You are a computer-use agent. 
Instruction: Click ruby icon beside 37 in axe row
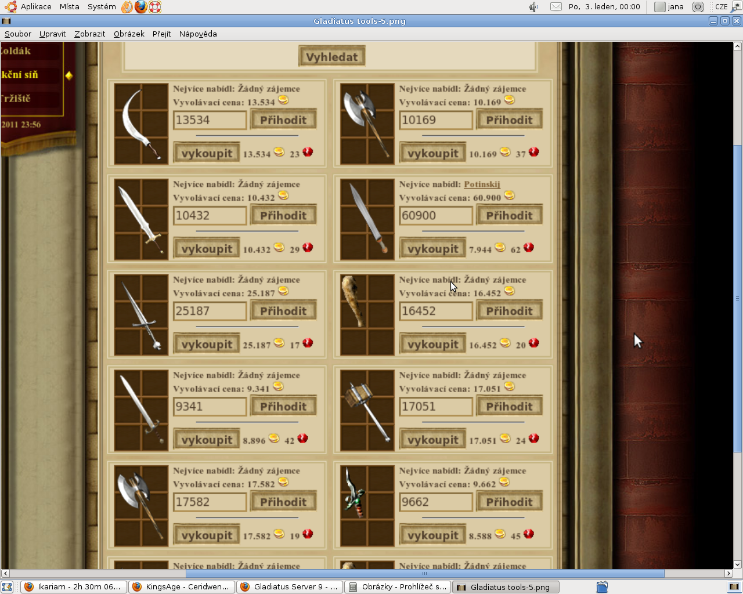coord(534,152)
